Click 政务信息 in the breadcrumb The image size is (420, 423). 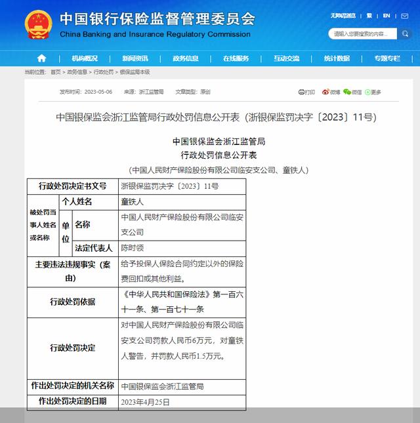(x=77, y=72)
